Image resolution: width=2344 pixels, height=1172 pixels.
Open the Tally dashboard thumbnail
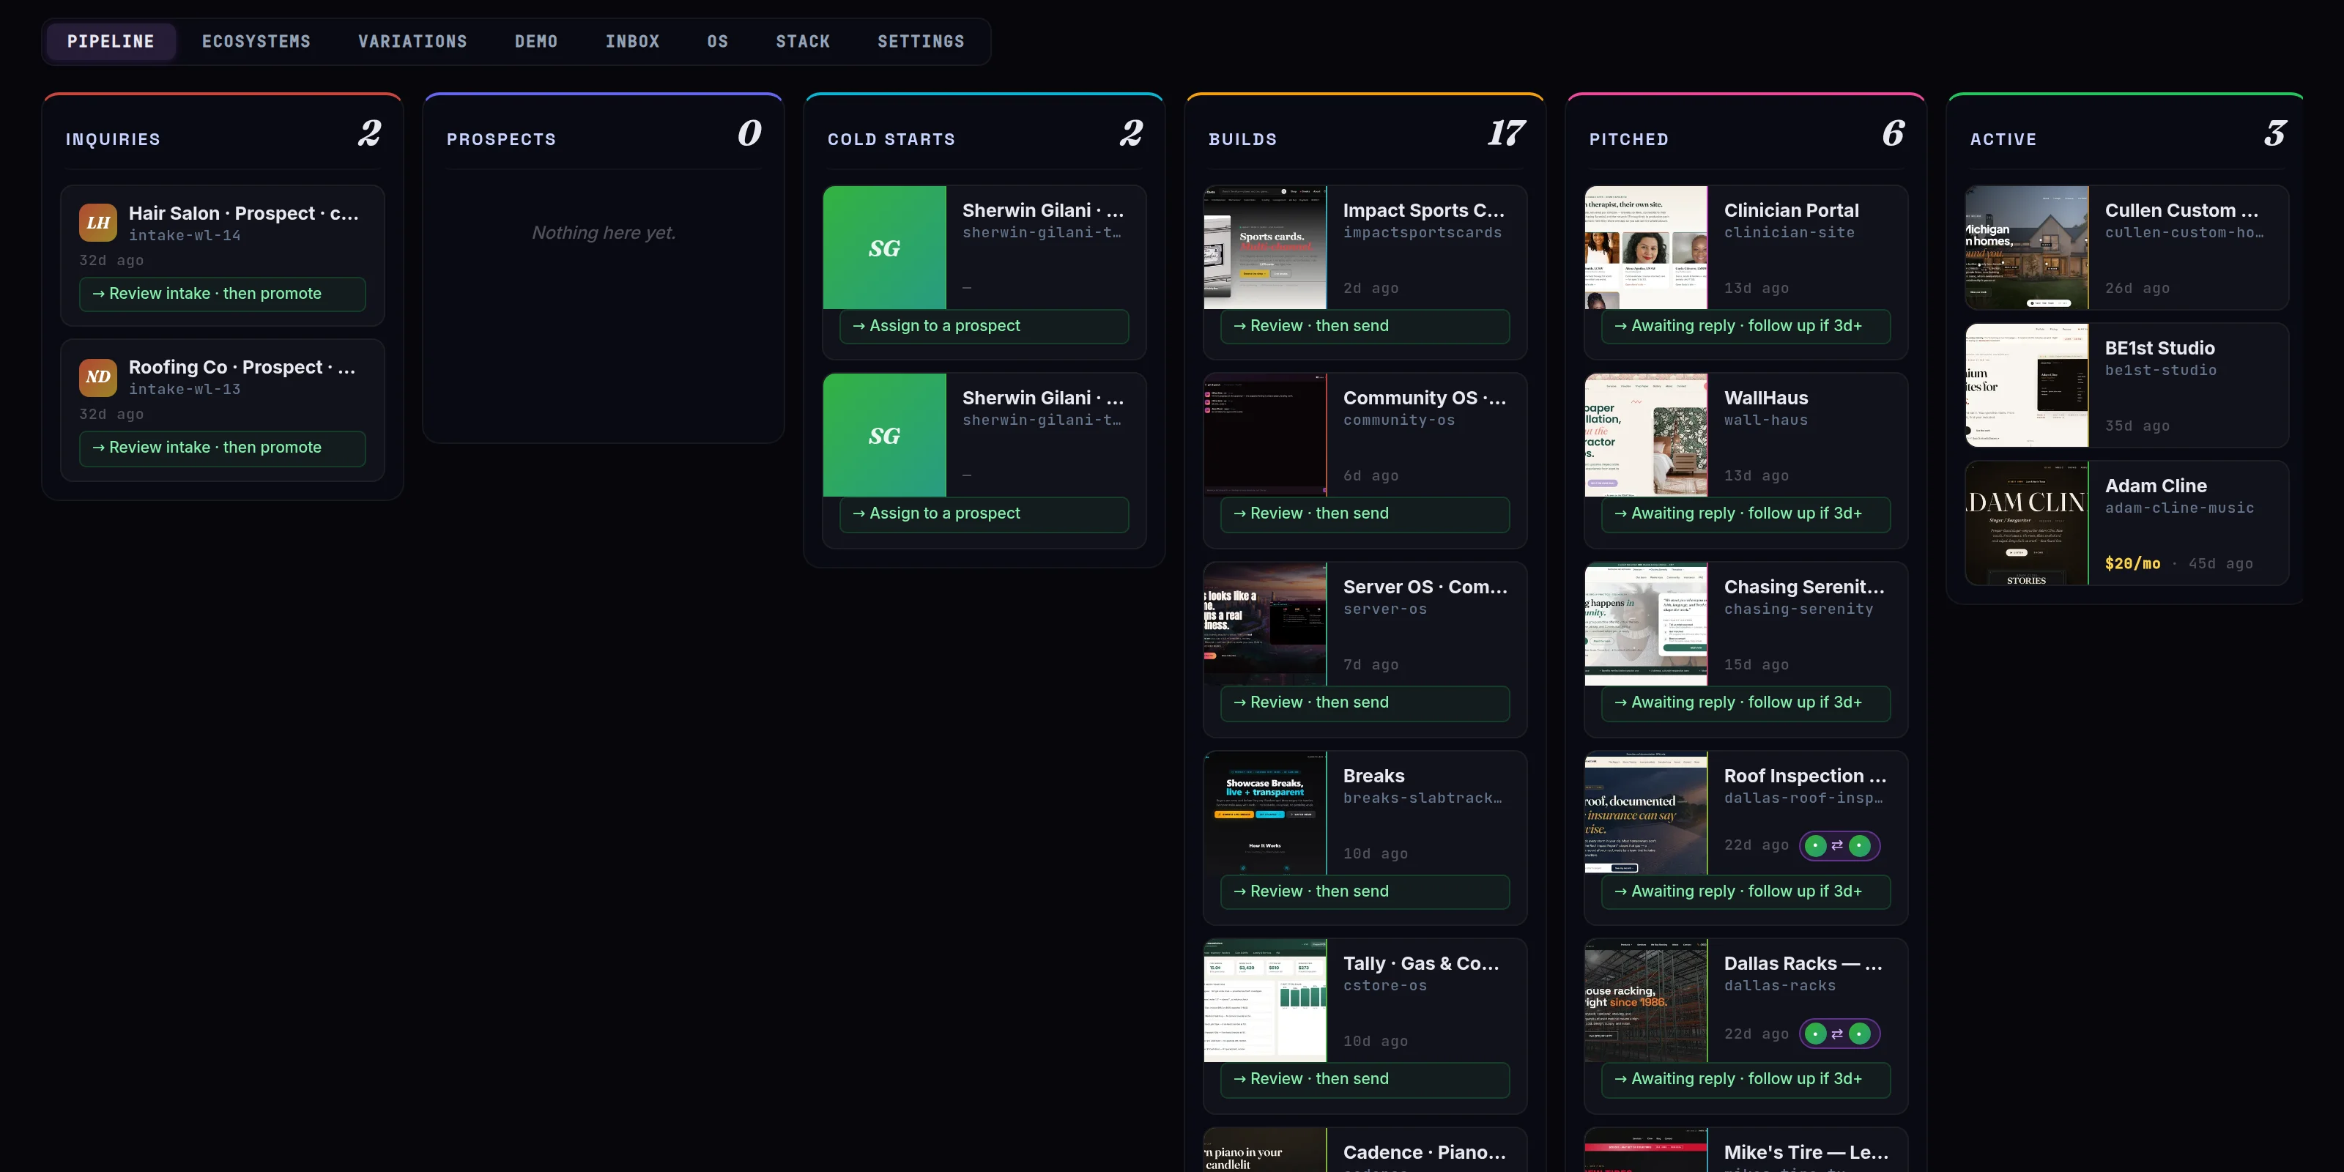pos(1265,1001)
